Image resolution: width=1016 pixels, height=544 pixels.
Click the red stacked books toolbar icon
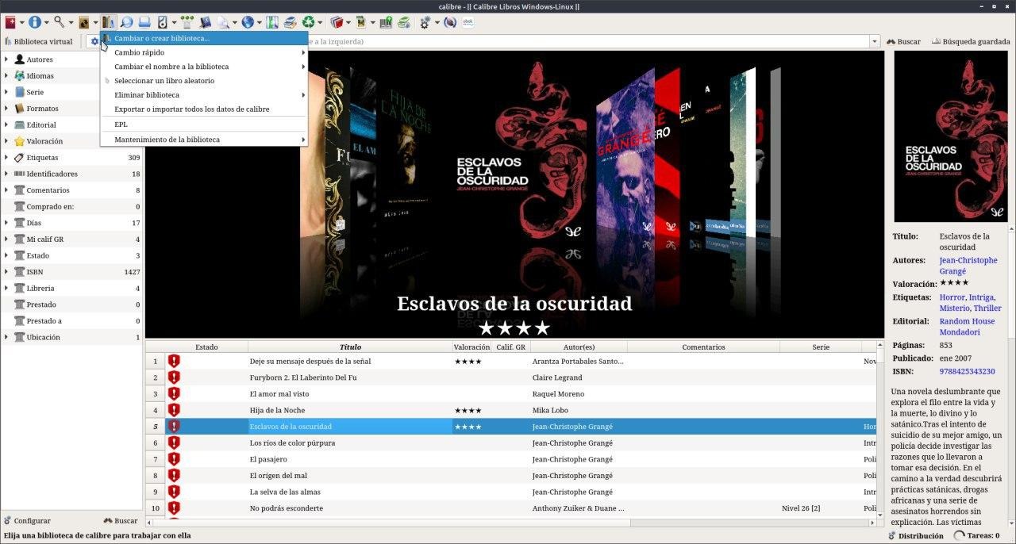[337, 22]
